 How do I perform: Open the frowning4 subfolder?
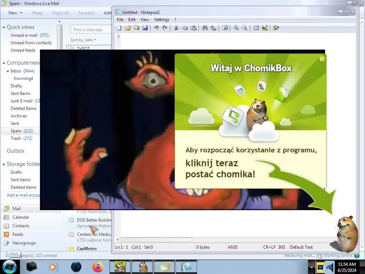point(23,78)
